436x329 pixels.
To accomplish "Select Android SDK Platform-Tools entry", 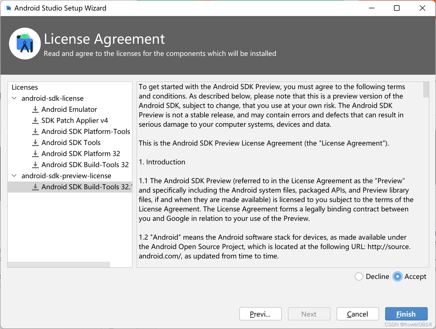I will (x=86, y=131).
